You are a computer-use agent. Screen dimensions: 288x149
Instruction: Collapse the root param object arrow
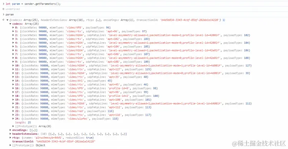click(7, 20)
